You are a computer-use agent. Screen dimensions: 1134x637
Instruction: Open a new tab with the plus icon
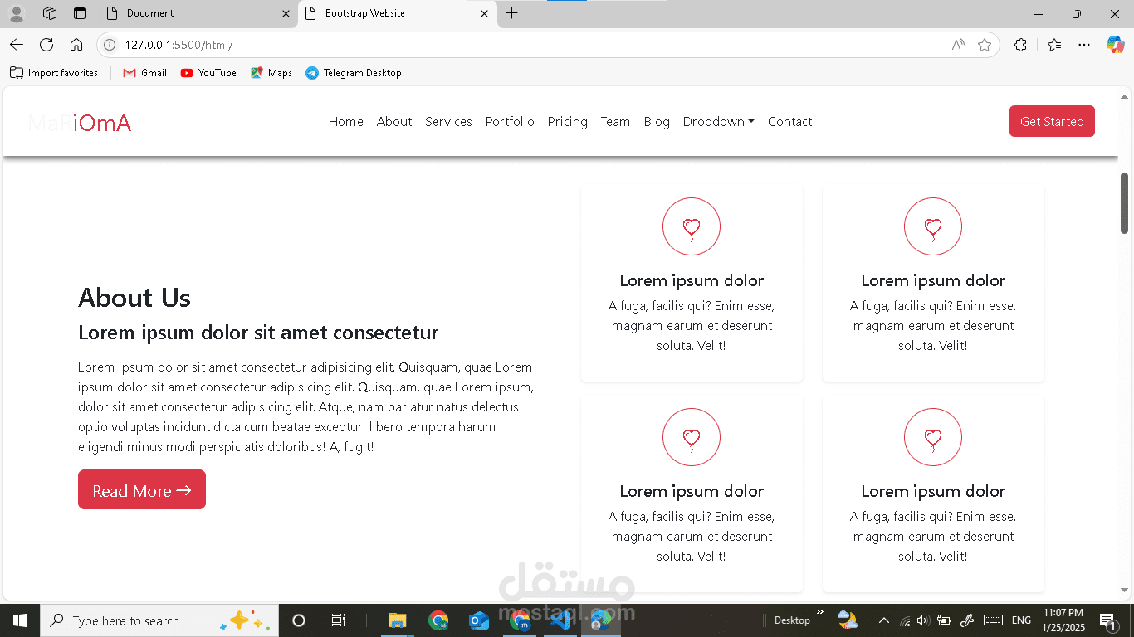(512, 13)
